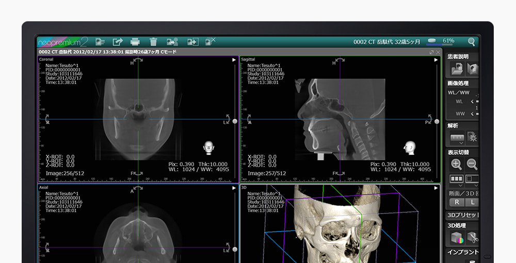This screenshot has height=263, width=516.
Task: Click Coronal bottom rotation arrow near F
Action: [138, 173]
